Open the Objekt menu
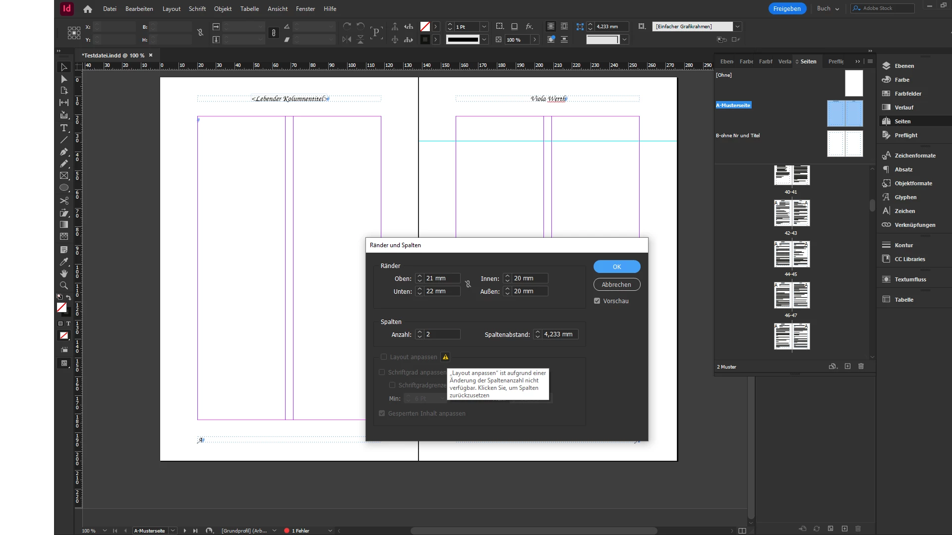Viewport: 952px width, 535px height. point(223,9)
